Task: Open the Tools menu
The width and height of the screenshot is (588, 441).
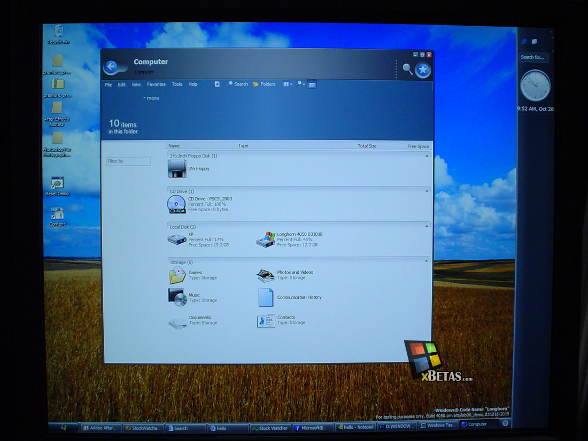Action: tap(177, 84)
